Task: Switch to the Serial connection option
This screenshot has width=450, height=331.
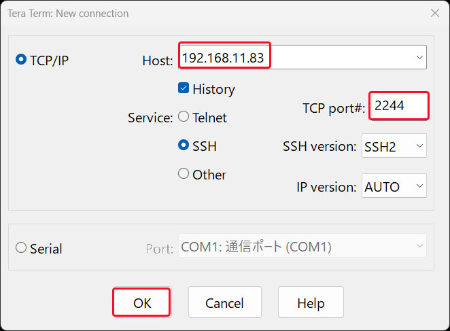Action: (21, 248)
